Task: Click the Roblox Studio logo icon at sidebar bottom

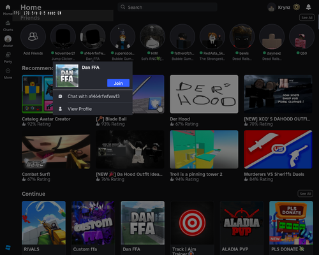Action: [8, 247]
